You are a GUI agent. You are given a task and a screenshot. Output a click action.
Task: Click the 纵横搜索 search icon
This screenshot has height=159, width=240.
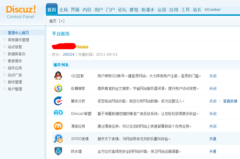[58, 88]
